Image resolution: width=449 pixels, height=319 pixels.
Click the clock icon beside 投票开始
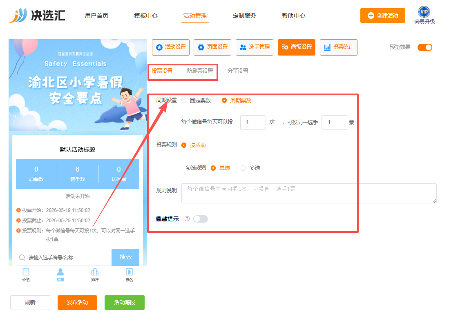tap(19, 210)
